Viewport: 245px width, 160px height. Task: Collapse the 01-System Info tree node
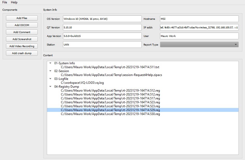pyautogui.click(x=50, y=63)
